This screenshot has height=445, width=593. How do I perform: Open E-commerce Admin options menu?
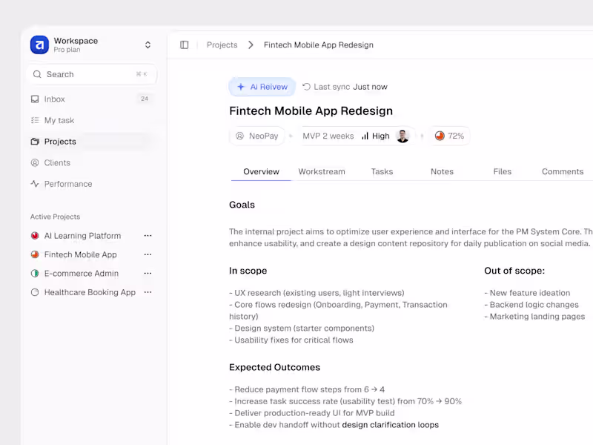coord(148,274)
